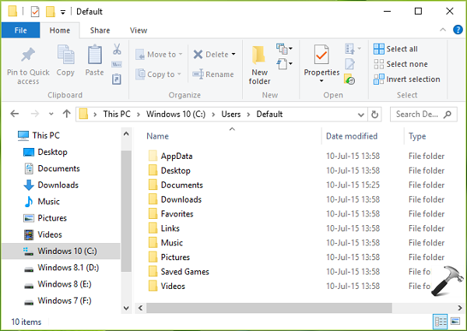This screenshot has height=331, width=467.
Task: Click the Music note icon in sidebar
Action: click(x=29, y=202)
